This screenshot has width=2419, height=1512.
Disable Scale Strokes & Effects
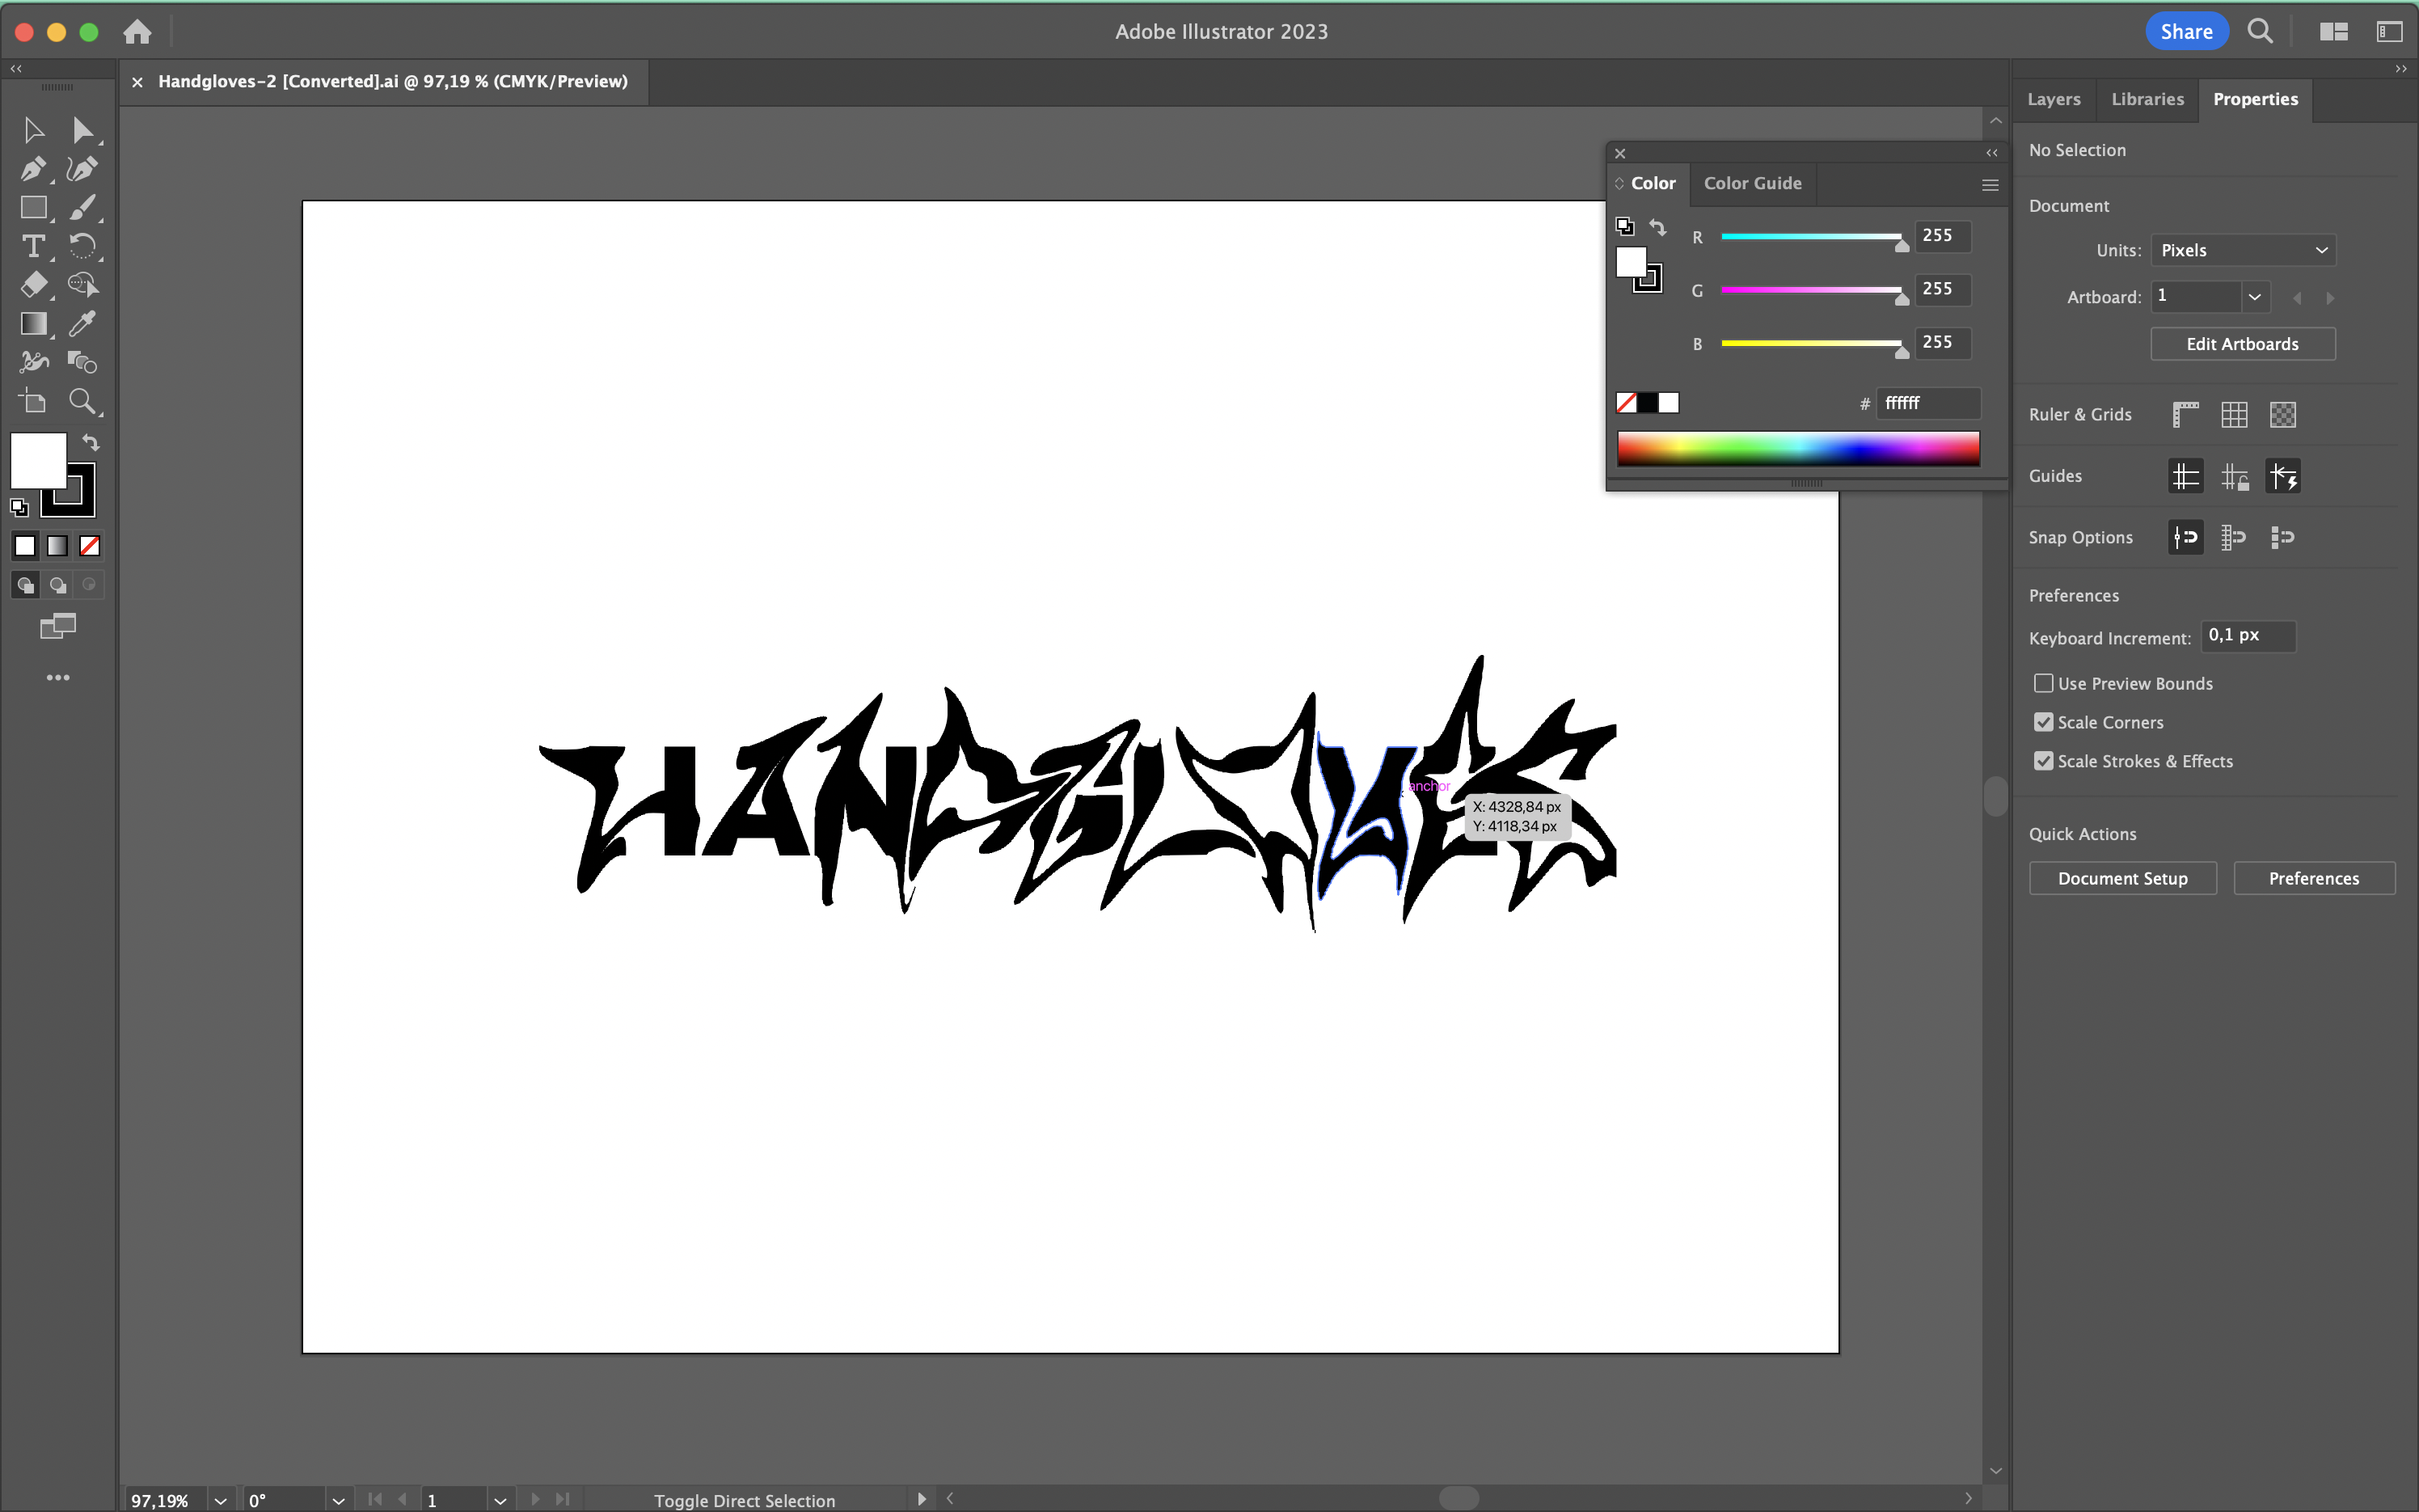(x=2043, y=761)
